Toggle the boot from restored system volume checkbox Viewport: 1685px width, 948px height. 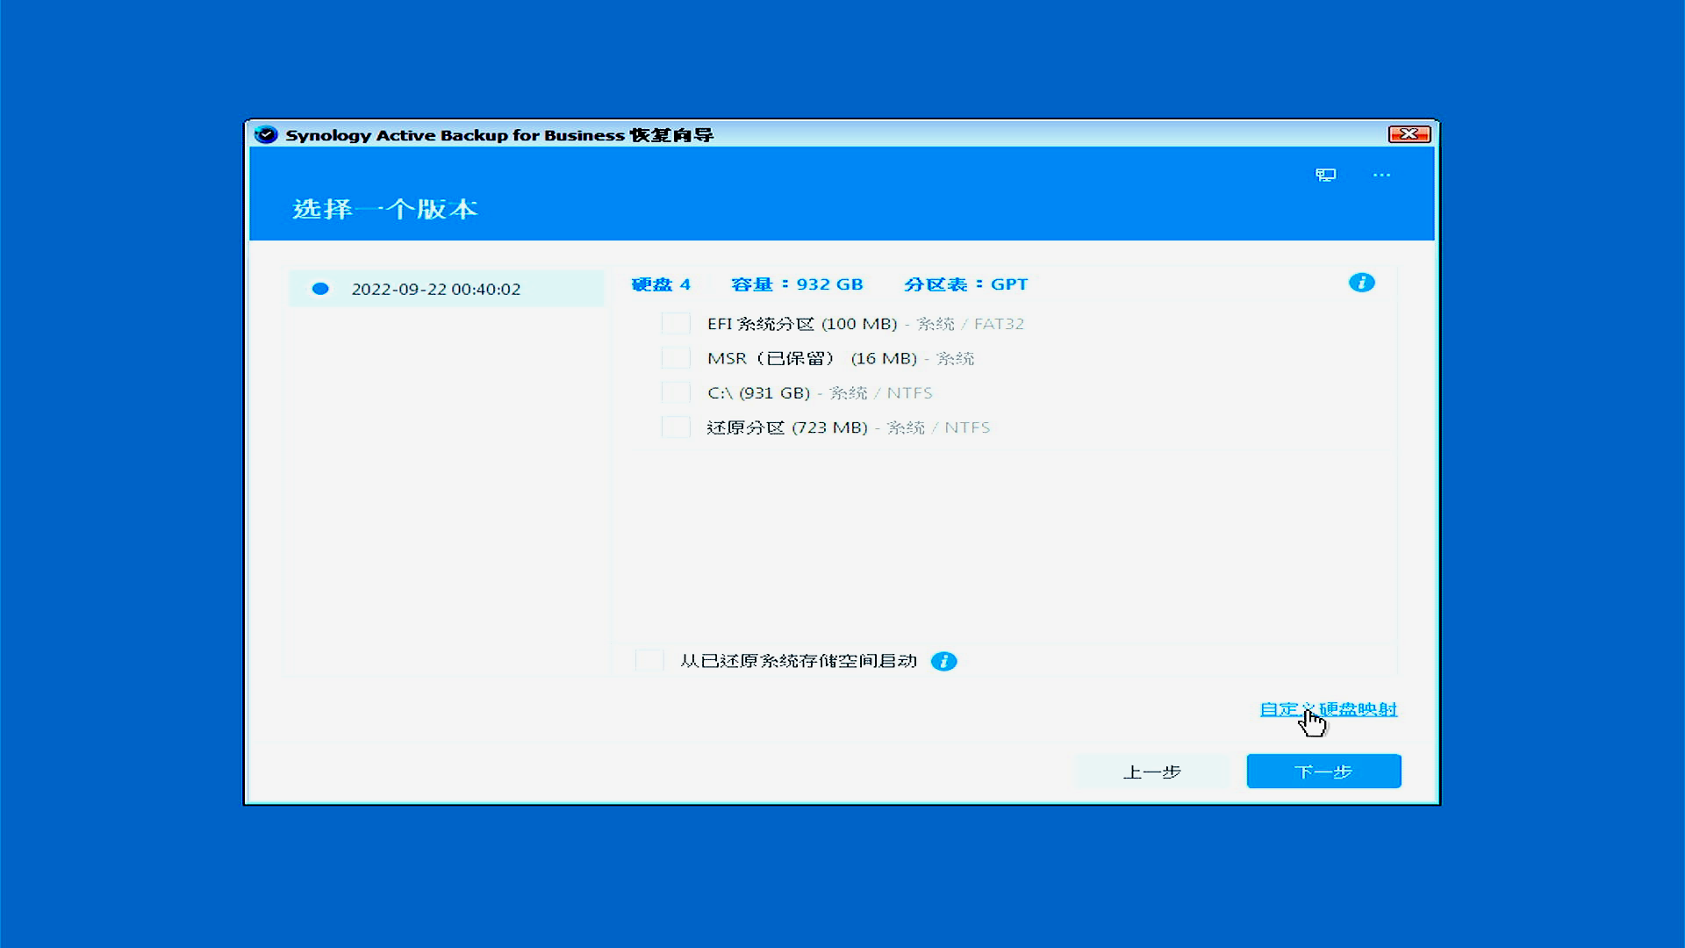tap(649, 661)
